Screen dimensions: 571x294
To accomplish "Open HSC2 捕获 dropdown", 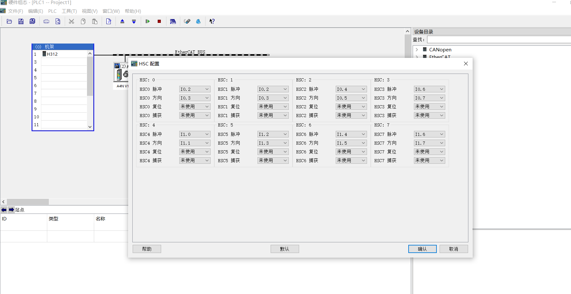I will [x=351, y=116].
